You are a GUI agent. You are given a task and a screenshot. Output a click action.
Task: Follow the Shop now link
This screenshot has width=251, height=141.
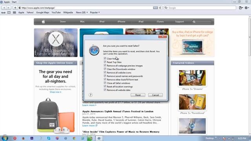click(x=55, y=92)
